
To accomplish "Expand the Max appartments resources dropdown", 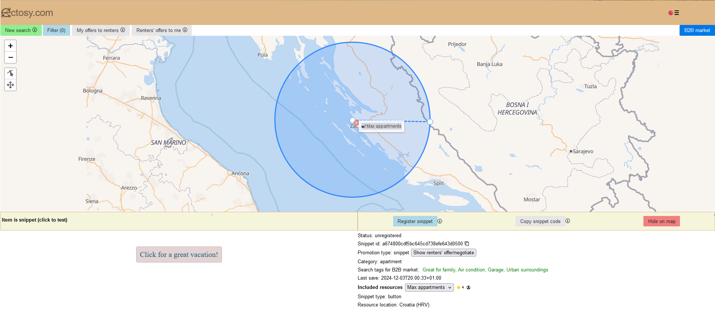I will point(429,287).
